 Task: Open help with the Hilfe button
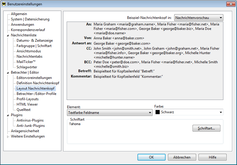click(212, 157)
